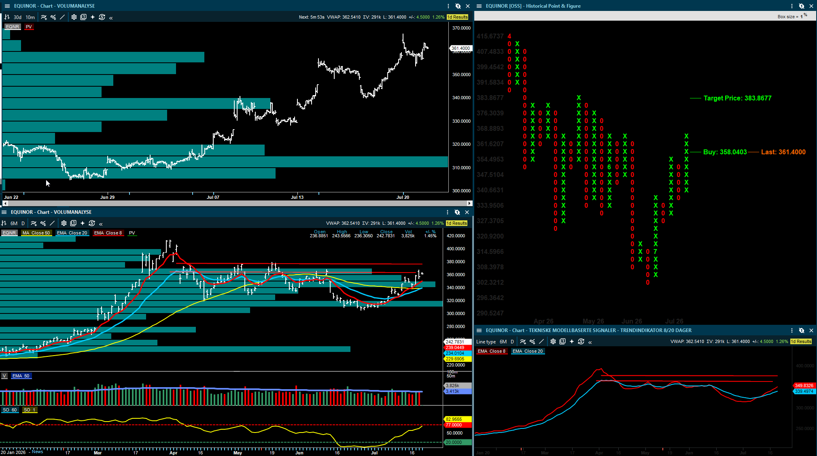Open settings gear in 6M daily chart
817x456 pixels.
pos(64,223)
